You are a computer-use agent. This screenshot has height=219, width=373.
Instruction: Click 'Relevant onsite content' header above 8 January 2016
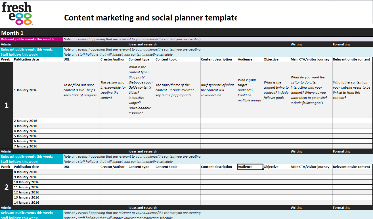pyautogui.click(x=353, y=167)
